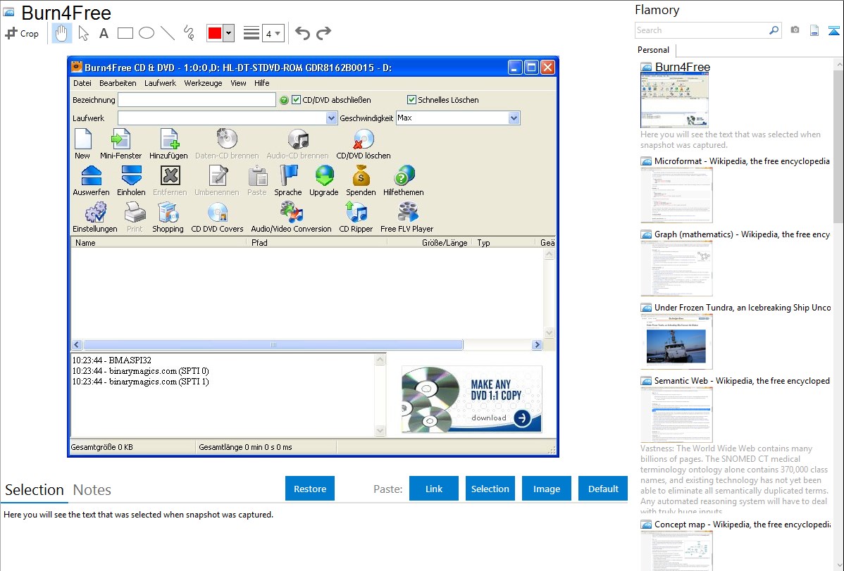Click the Einholen load tray icon
This screenshot has width=844, height=571.
click(131, 181)
